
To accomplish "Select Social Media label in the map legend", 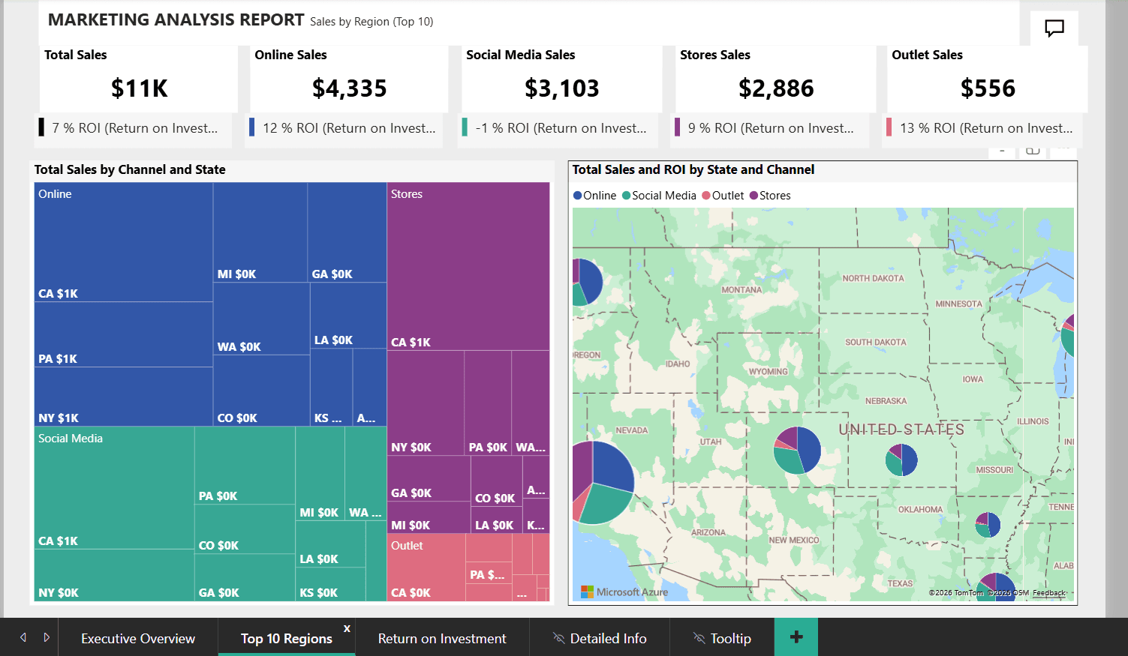I will [664, 196].
